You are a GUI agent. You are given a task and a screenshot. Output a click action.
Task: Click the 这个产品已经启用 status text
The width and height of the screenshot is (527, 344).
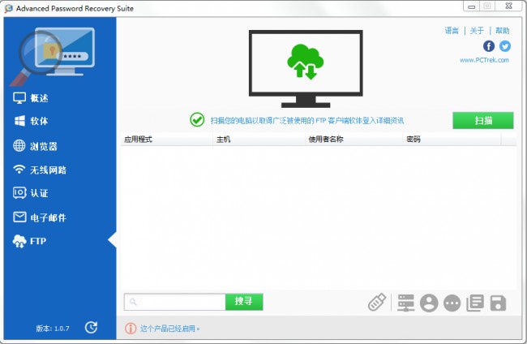point(169,329)
